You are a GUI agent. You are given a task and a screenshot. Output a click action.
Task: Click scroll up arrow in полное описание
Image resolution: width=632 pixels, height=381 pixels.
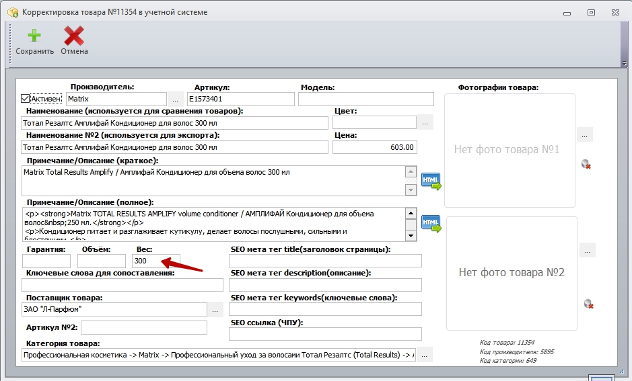pos(411,213)
